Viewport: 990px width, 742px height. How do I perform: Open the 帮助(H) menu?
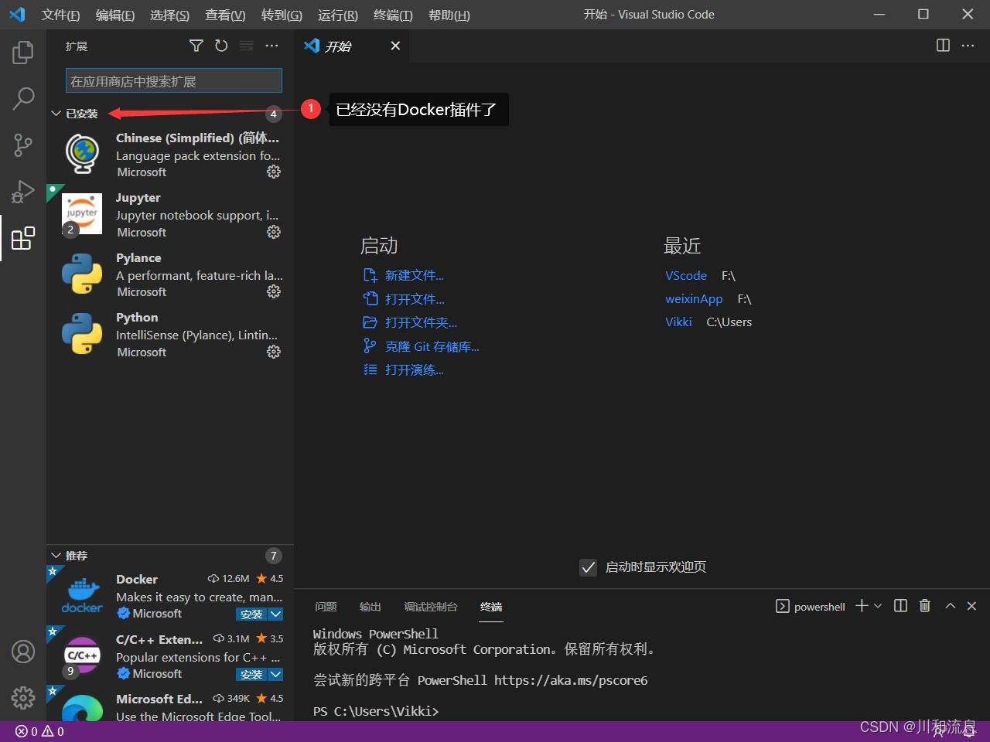(449, 15)
